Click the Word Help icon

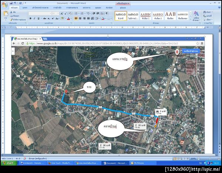219,7
